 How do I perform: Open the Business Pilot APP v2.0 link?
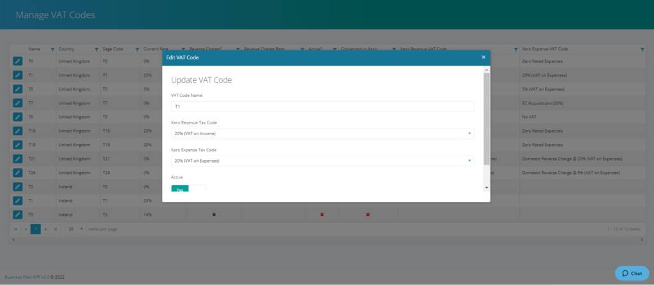pyautogui.click(x=27, y=277)
